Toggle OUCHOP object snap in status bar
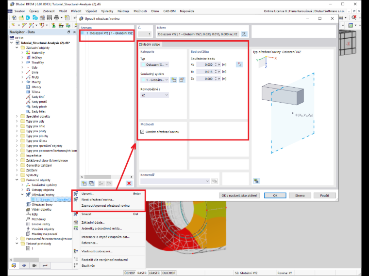Image resolution: width=369 pixels, height=276 pixels. click(169, 273)
